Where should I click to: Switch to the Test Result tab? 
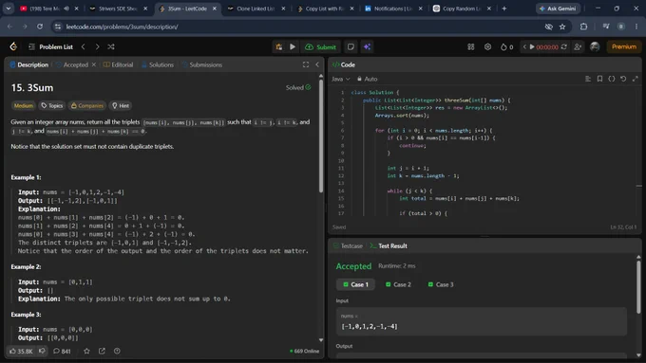point(389,245)
